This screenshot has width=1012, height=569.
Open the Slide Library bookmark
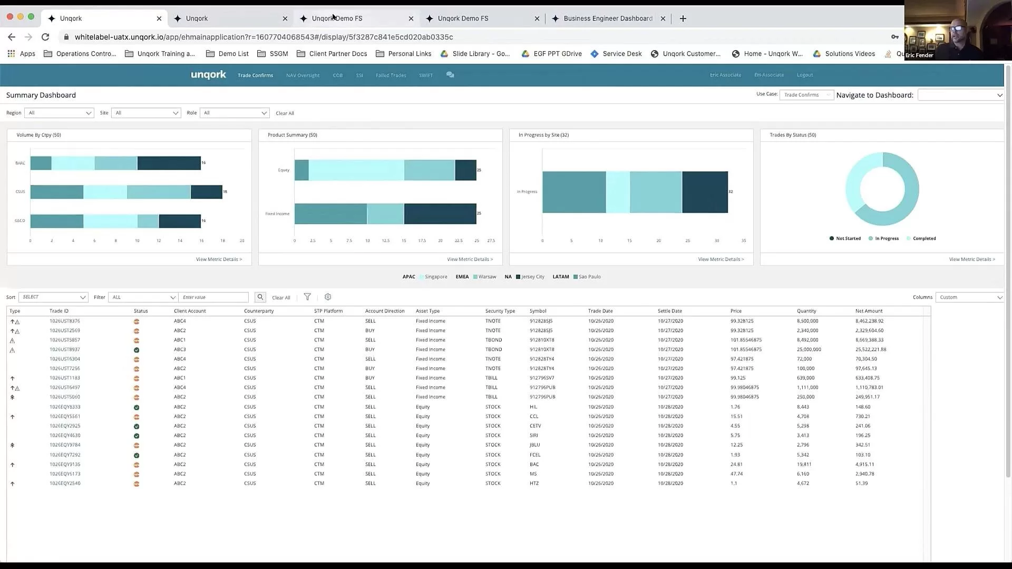pyautogui.click(x=475, y=54)
